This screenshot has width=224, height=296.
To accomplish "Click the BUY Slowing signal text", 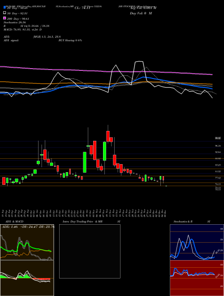I will click(70, 40).
